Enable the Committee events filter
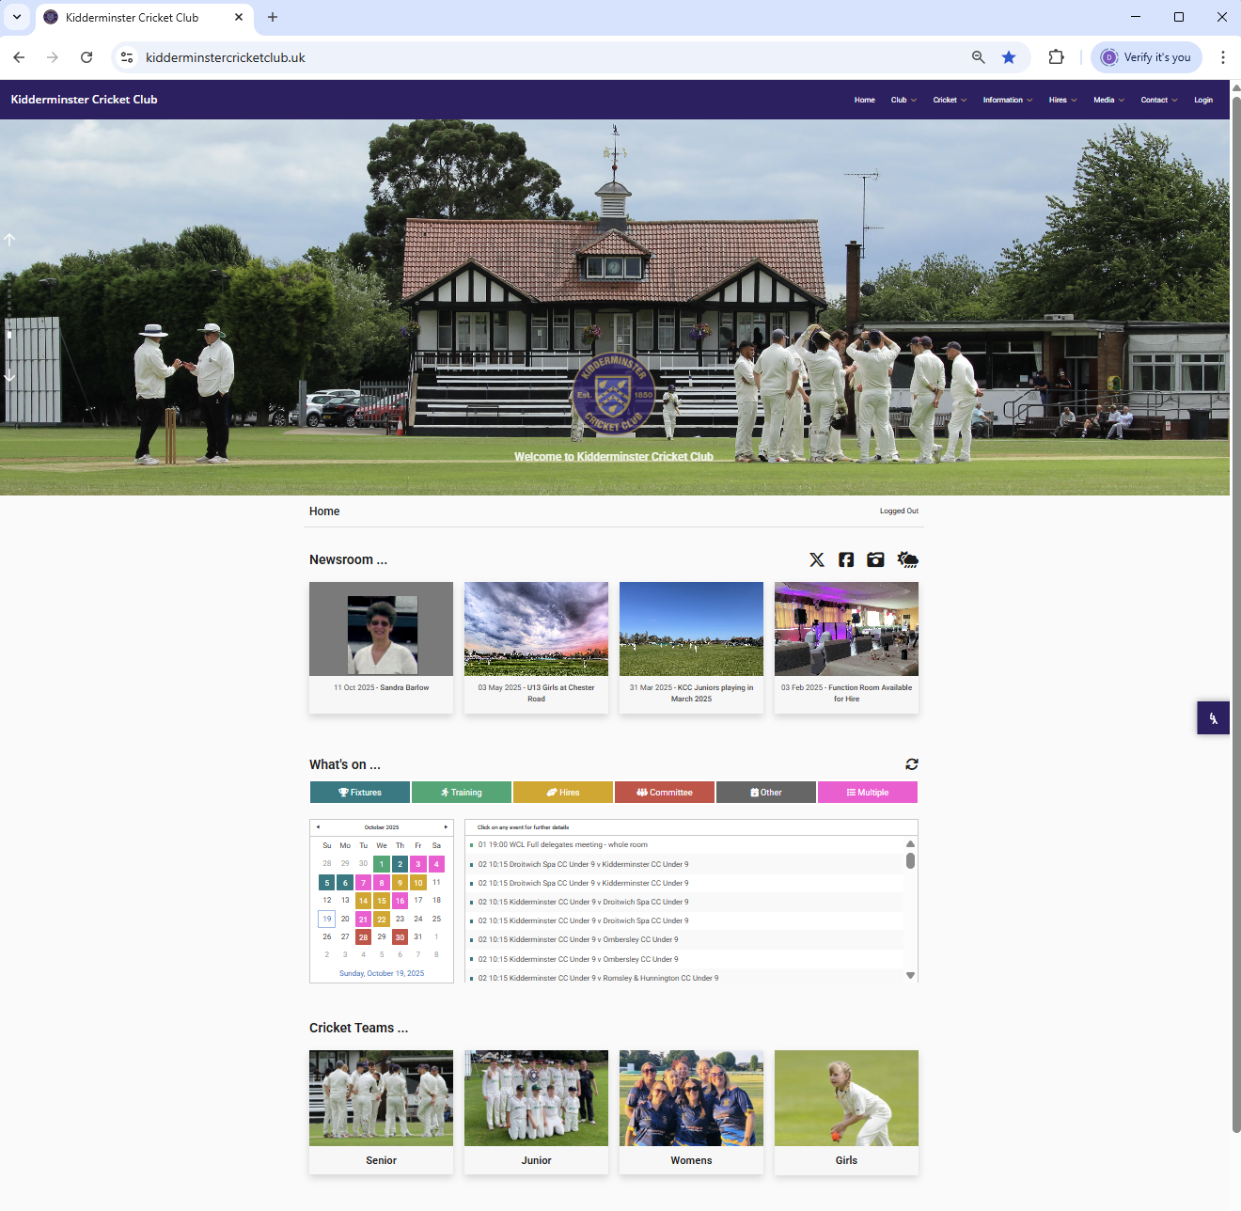Image resolution: width=1241 pixels, height=1211 pixels. 664,792
